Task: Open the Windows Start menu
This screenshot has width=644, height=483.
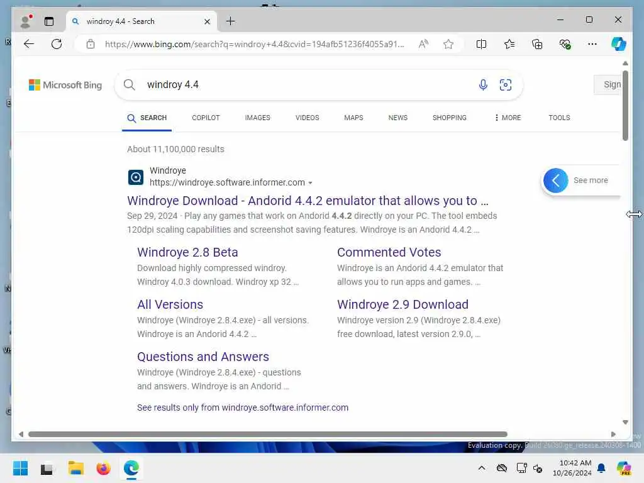Action: click(x=20, y=468)
